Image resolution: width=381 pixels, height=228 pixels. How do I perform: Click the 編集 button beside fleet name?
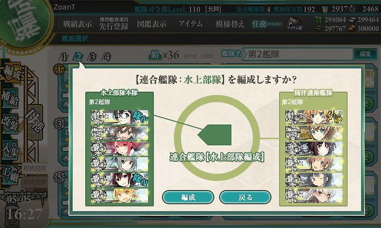[x=365, y=54]
